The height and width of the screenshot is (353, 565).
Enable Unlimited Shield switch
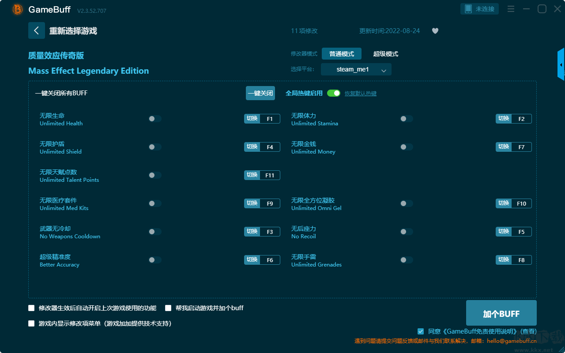point(155,147)
